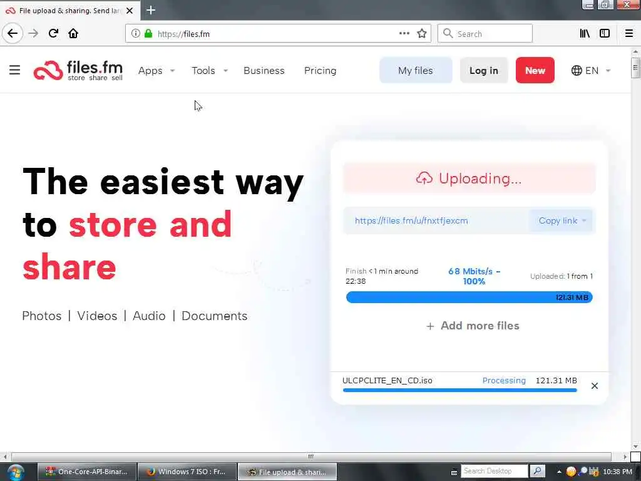Open My files
The image size is (641, 481).
[416, 70]
